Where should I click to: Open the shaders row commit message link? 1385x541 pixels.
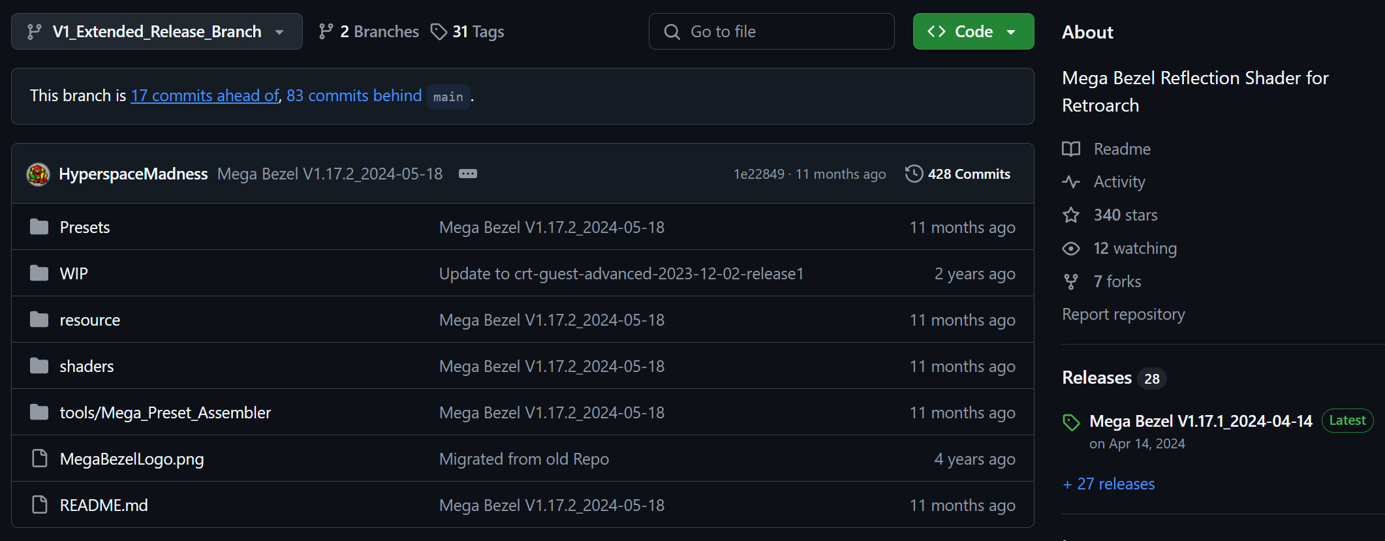552,366
